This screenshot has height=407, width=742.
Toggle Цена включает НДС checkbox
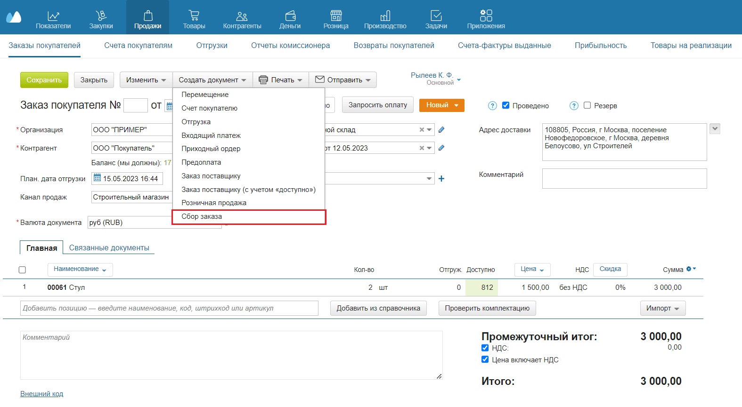(485, 359)
